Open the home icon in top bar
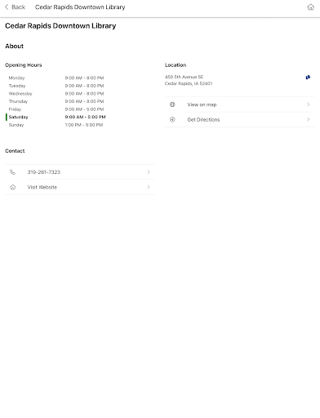The height and width of the screenshot is (418, 320). click(310, 7)
